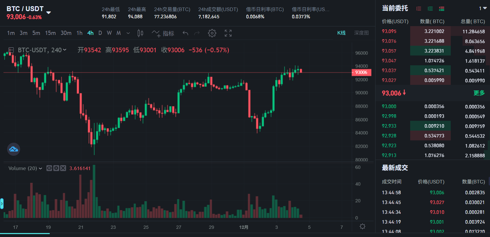Select the 15m timeframe
The height and width of the screenshot is (237, 490).
tap(50, 33)
